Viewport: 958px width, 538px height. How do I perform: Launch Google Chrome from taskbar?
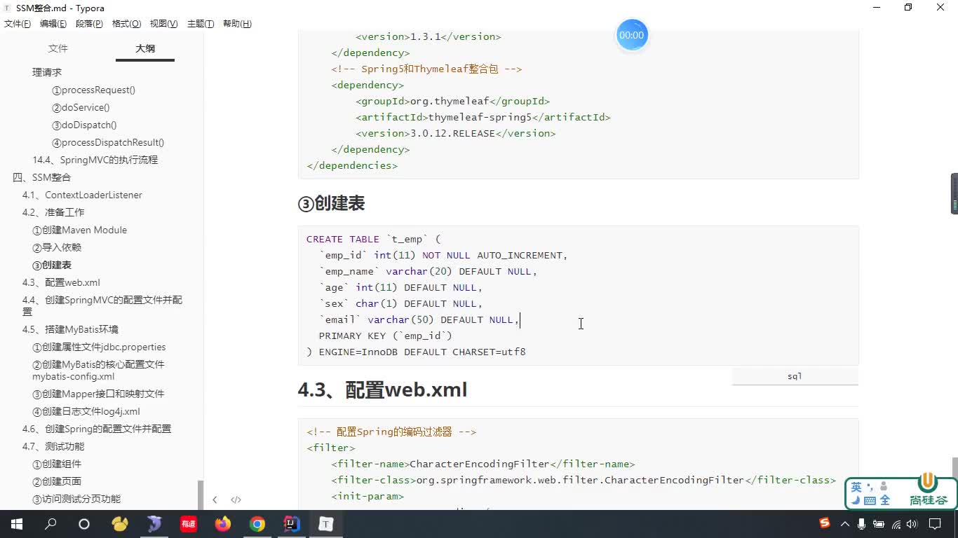pos(257,524)
